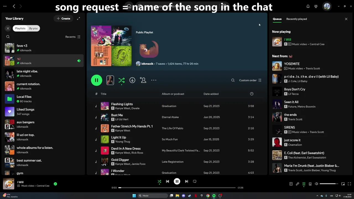Search within the playlist using the magnifier
This screenshot has width=354, height=199.
(233, 80)
